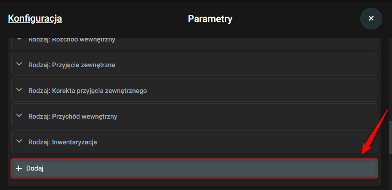The width and height of the screenshot is (392, 190).
Task: Click the empty right side of Dodaj bar
Action: 250,168
